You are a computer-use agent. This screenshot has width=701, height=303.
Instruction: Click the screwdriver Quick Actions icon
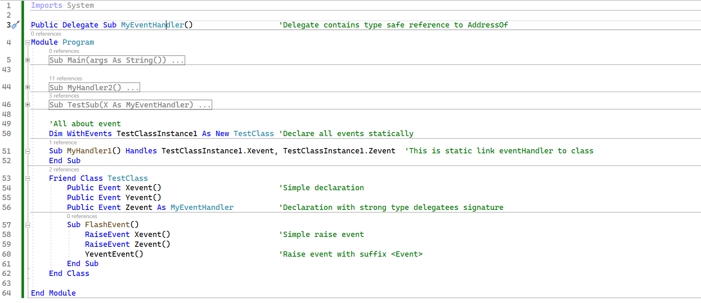coord(15,25)
